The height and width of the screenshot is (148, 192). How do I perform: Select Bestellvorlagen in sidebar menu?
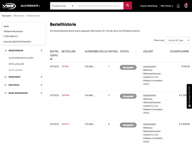17,64
